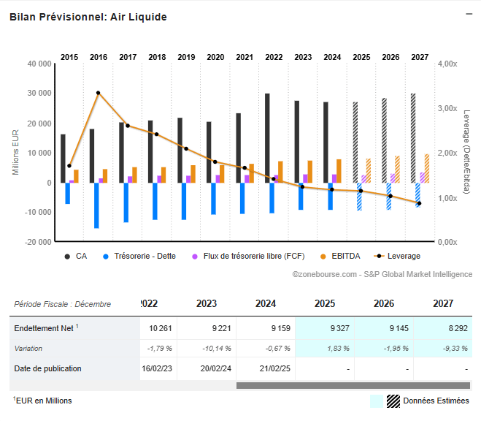Click publication date 20/02/24
Viewport: 481px width, 421px height.
pos(215,368)
